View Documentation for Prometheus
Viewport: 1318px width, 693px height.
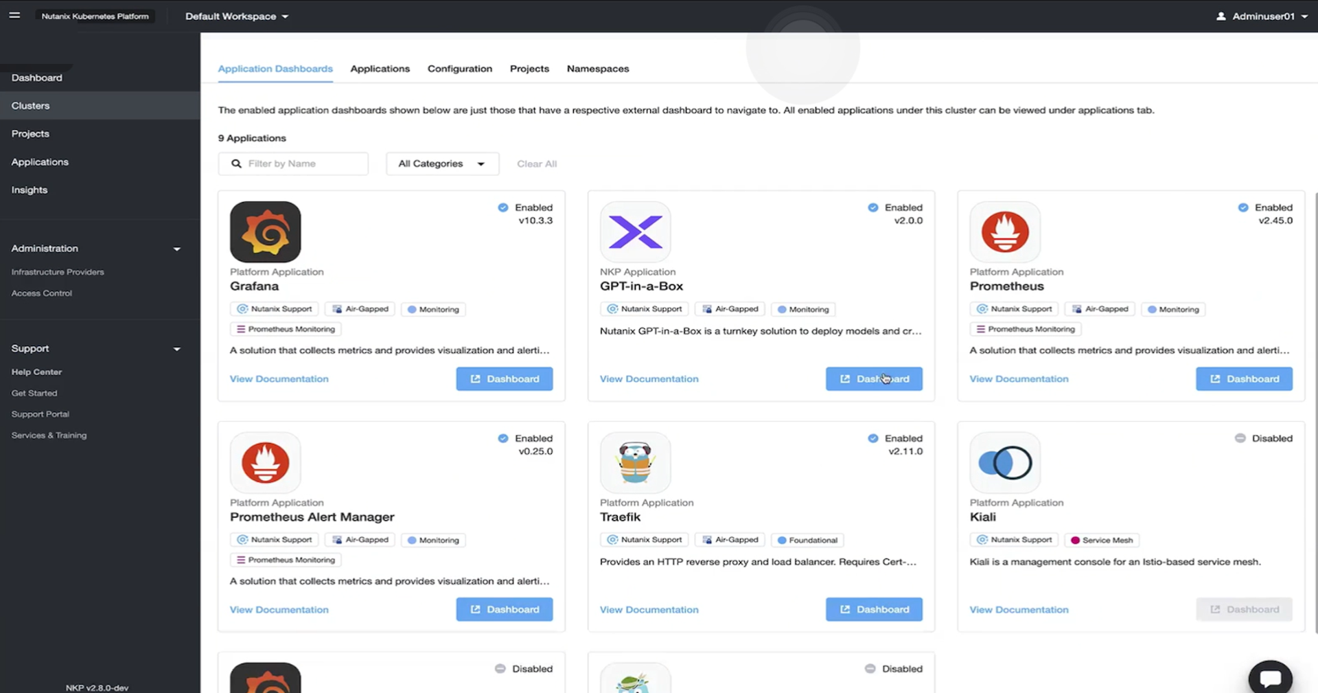[x=1019, y=379]
